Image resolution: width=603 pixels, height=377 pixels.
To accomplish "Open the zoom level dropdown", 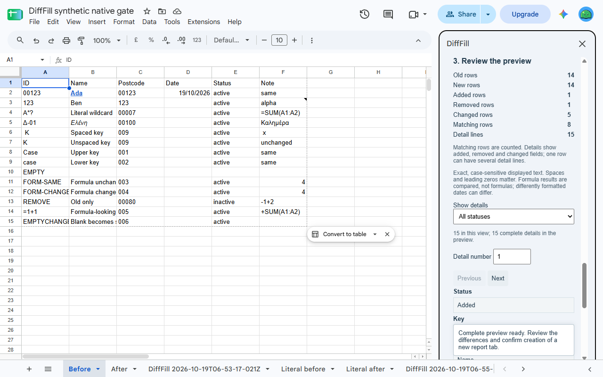I will (x=107, y=41).
